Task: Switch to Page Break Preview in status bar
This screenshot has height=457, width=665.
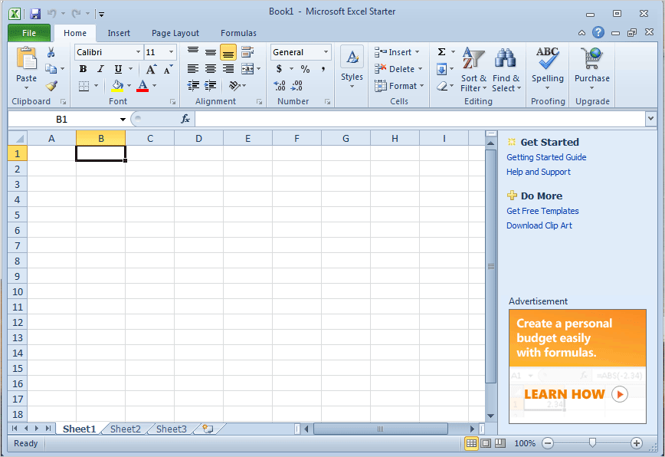Action: [x=500, y=443]
